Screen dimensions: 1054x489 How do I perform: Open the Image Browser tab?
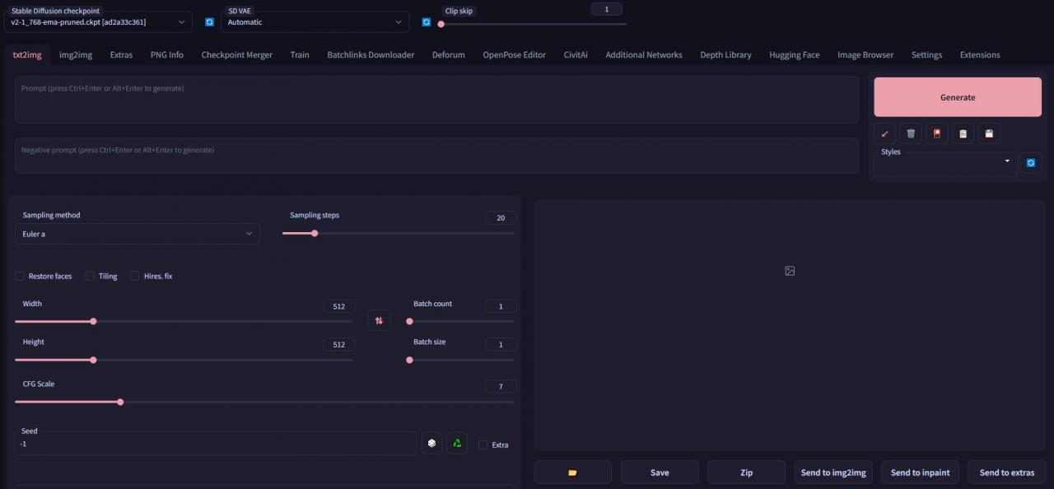865,54
